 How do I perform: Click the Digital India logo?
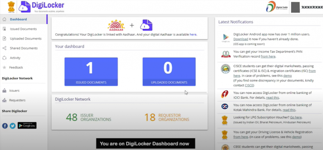(277, 7)
